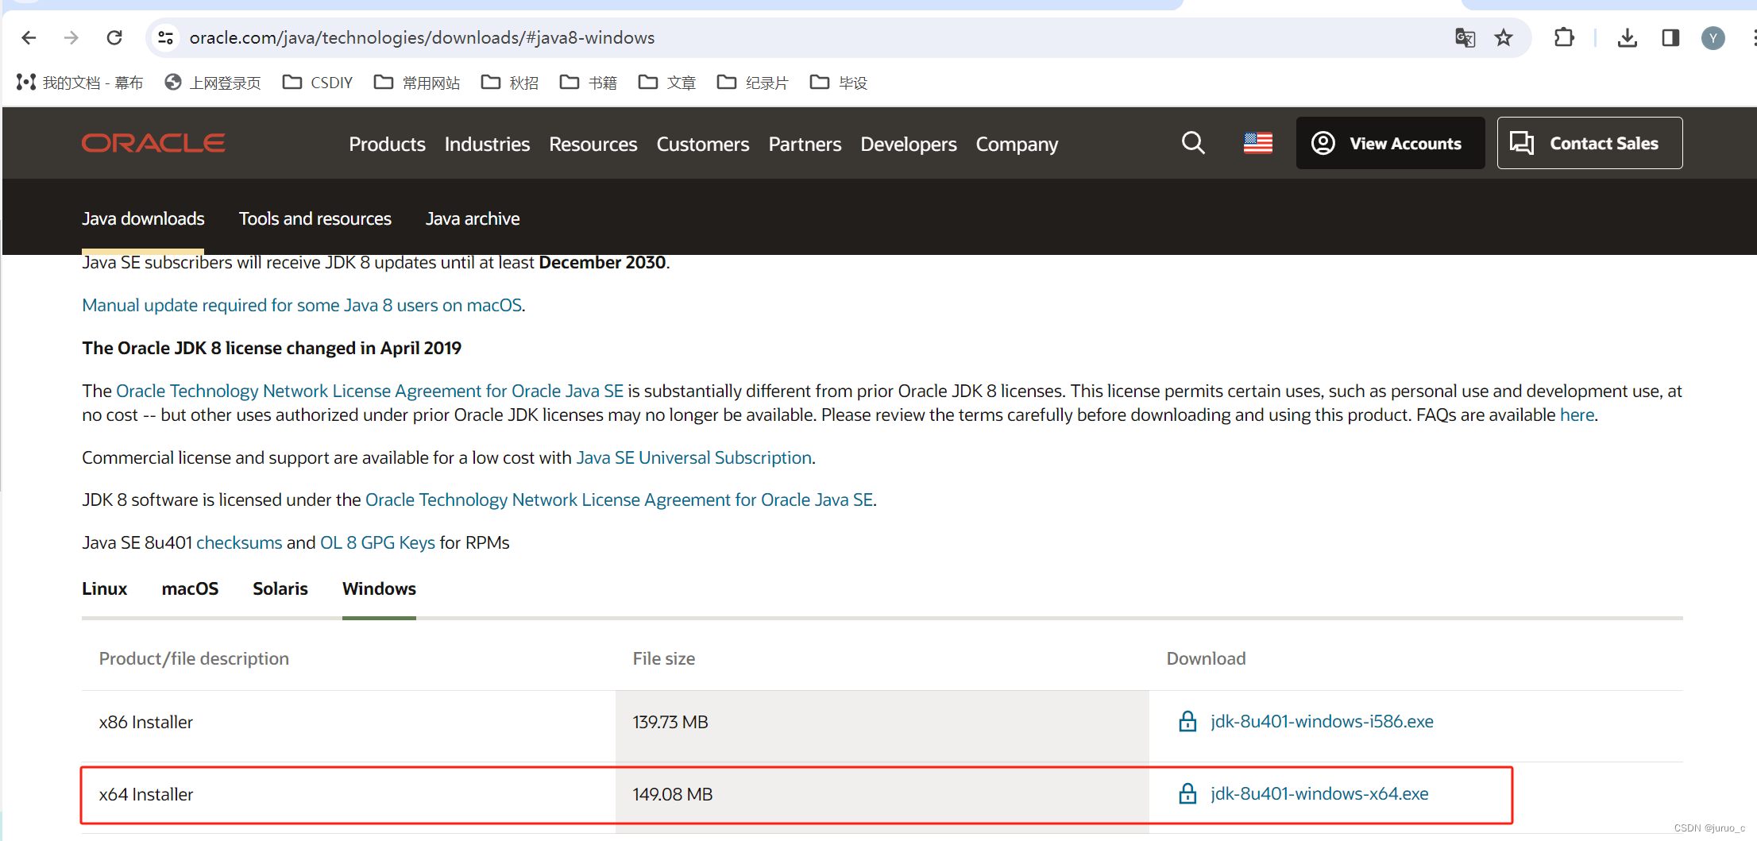
Task: Select the Solaris platform tab
Action: [280, 588]
